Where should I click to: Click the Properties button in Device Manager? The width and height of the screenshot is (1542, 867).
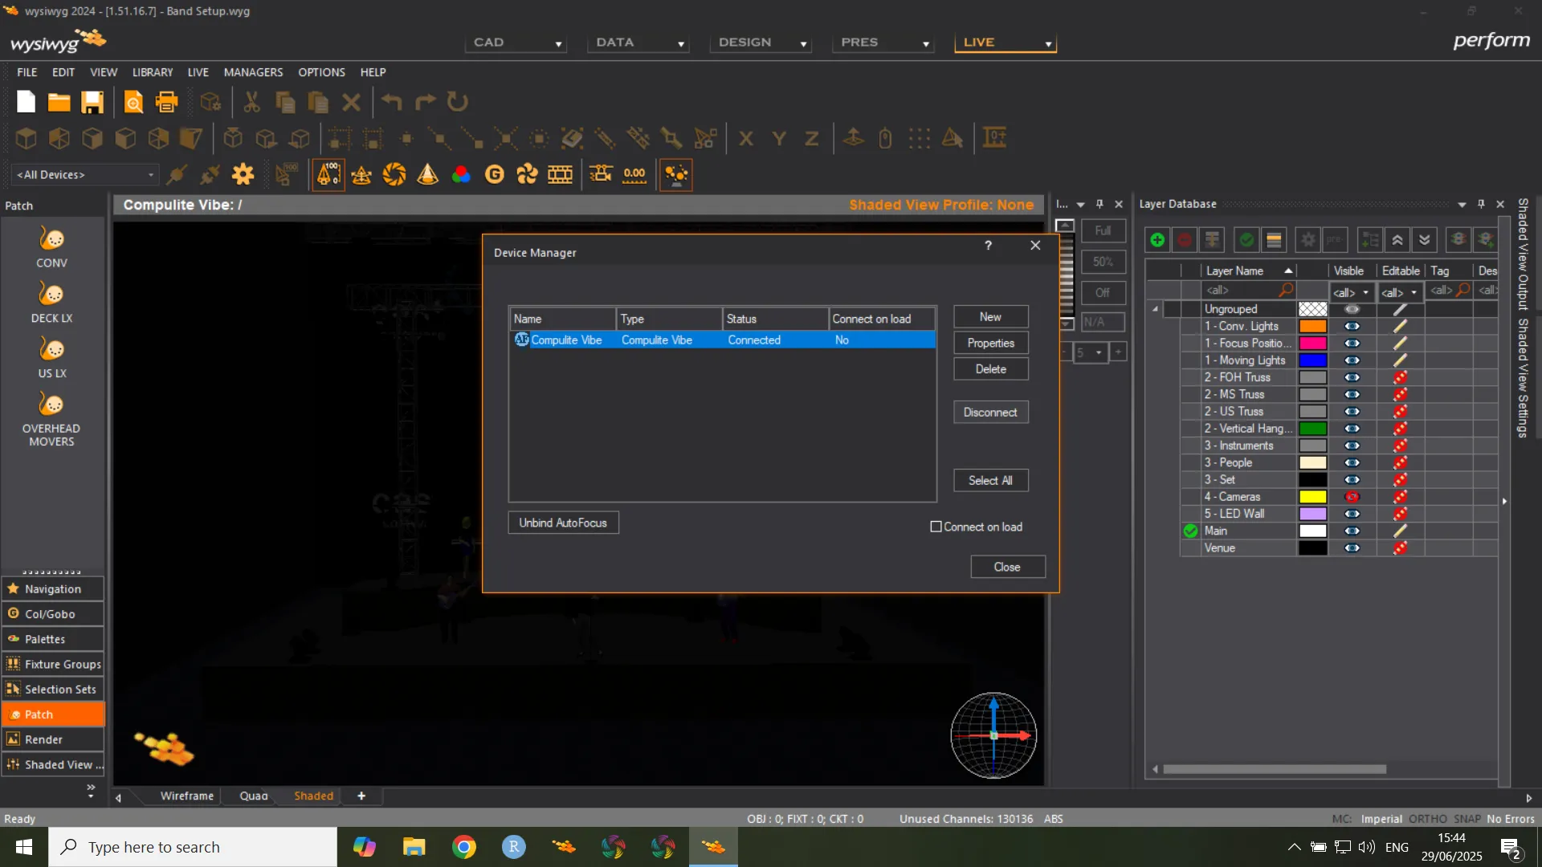990,343
